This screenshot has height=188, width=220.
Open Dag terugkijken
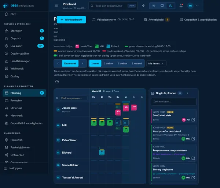(24, 53)
